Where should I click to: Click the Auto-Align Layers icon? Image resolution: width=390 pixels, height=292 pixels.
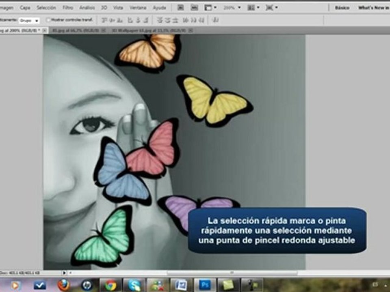[x=216, y=20]
